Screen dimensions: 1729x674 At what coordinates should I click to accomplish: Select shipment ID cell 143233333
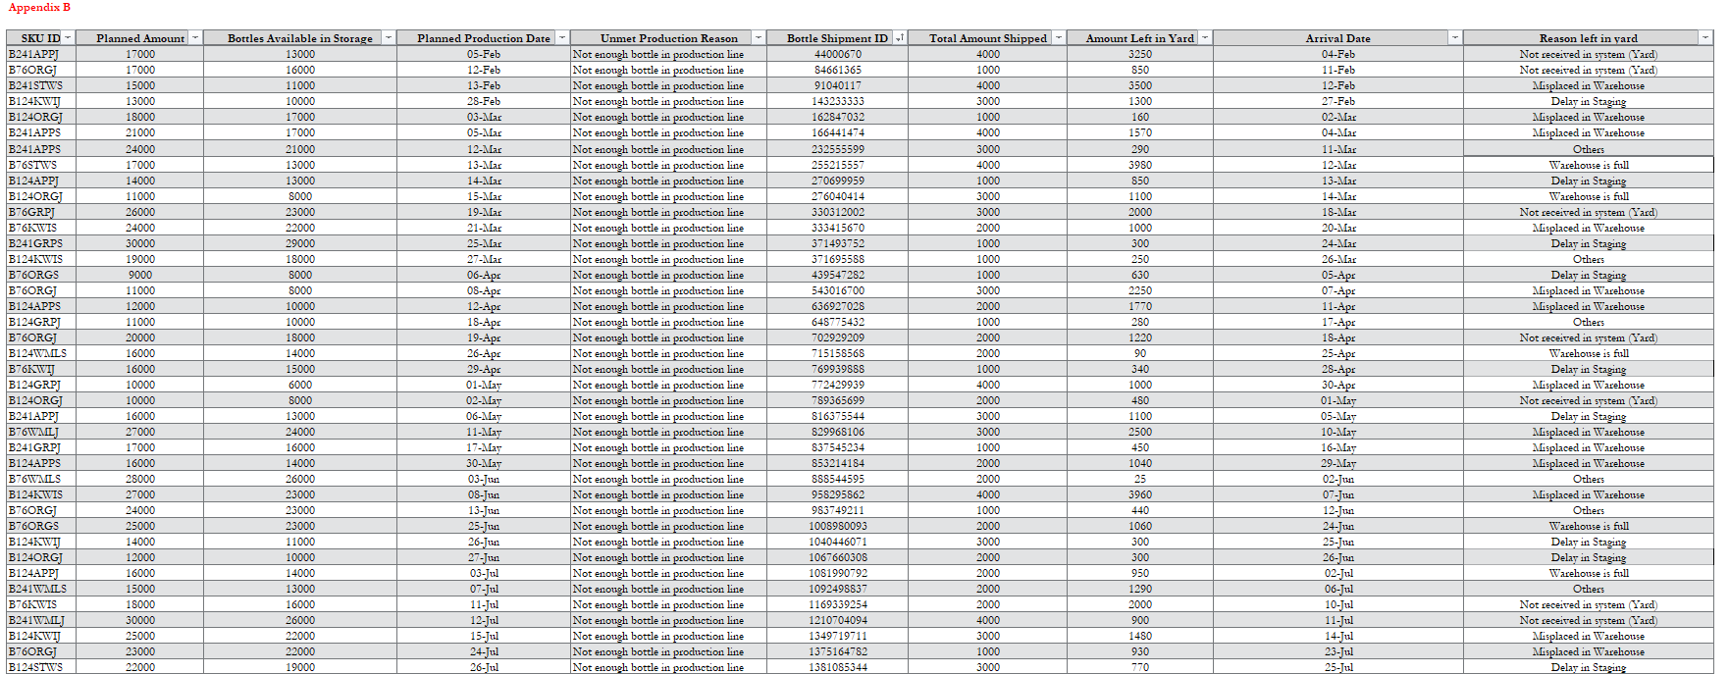point(837,101)
